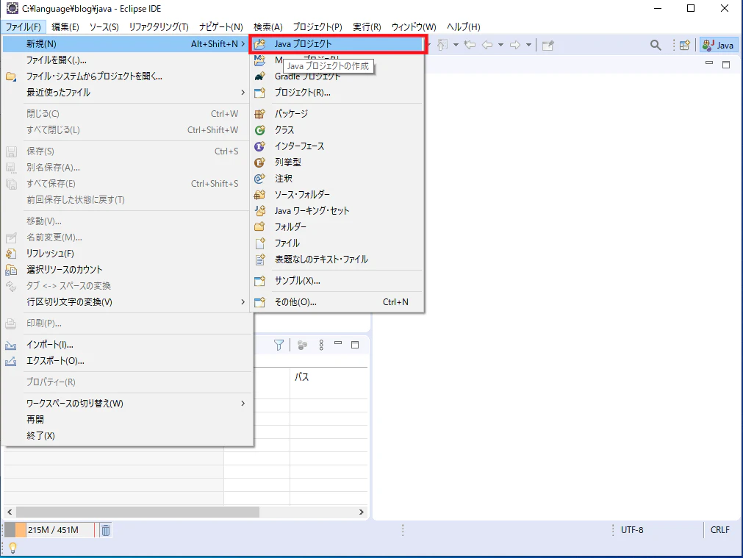Click the horizontal scrollbar thumb in lower panel
The height and width of the screenshot is (558, 743).
[x=138, y=512]
